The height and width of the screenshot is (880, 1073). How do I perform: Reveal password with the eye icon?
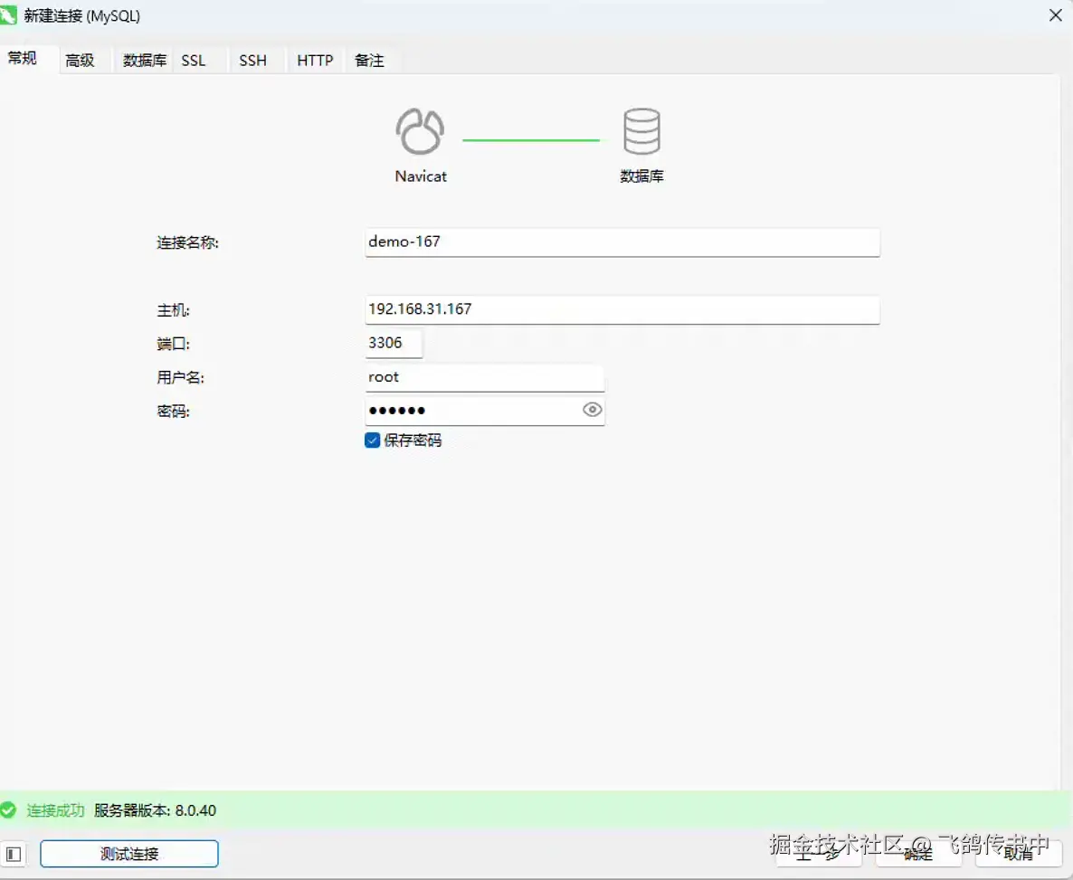pyautogui.click(x=592, y=409)
